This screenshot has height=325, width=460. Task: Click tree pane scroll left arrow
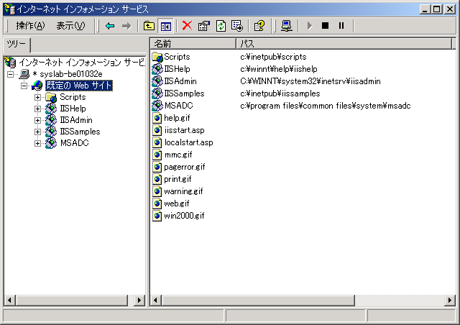tap(9, 300)
